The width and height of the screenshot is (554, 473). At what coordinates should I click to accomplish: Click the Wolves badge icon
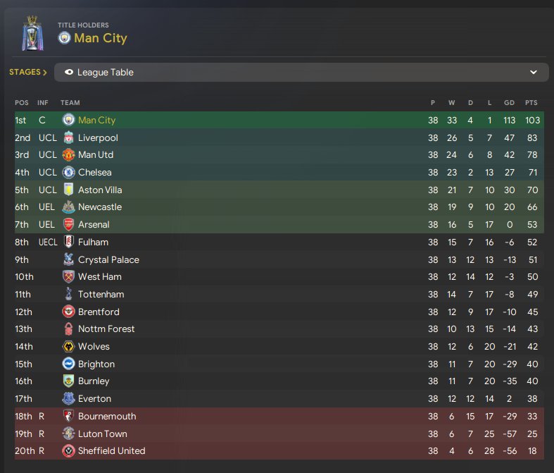click(68, 346)
